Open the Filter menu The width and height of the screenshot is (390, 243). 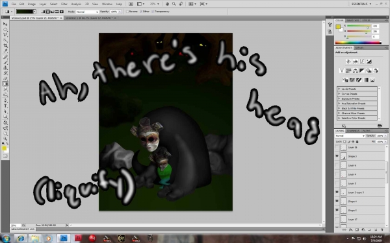pyautogui.click(x=64, y=4)
